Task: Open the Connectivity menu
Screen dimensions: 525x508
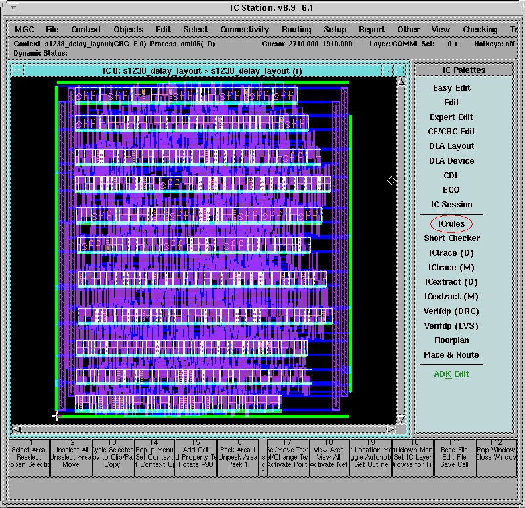Action: tap(245, 30)
